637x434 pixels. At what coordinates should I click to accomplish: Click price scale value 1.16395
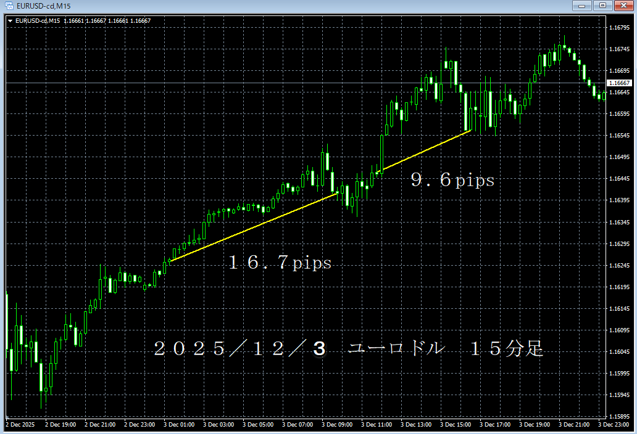point(619,200)
